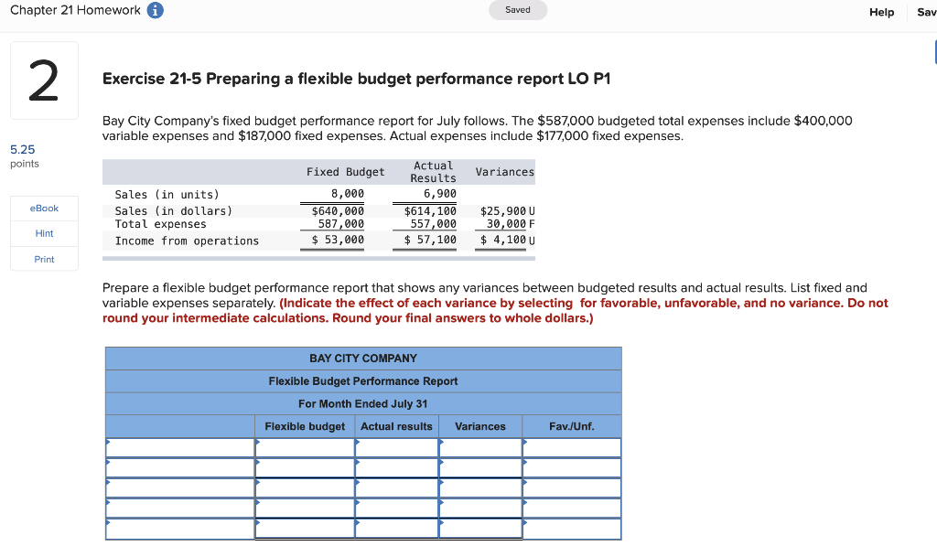Click the "Flexible budget" column header
This screenshot has width=937, height=546.
tap(305, 426)
